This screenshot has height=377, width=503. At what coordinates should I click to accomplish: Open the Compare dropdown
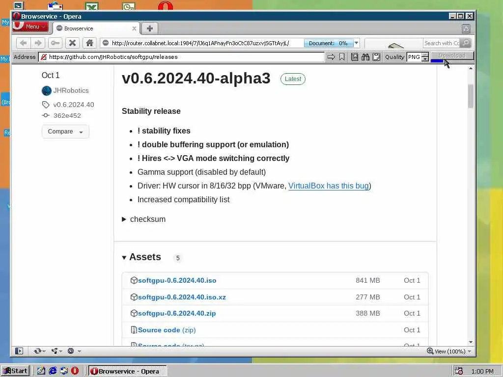(65, 132)
